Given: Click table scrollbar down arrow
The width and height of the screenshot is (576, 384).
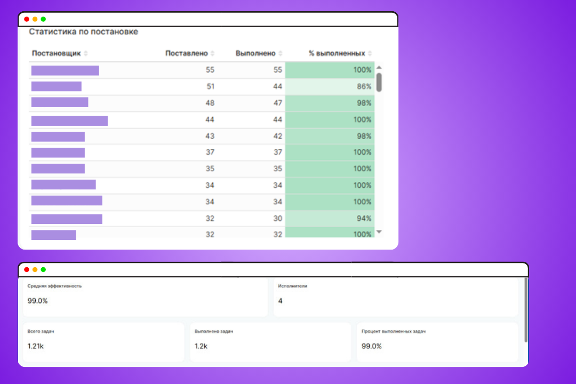Looking at the screenshot, I should pos(379,232).
